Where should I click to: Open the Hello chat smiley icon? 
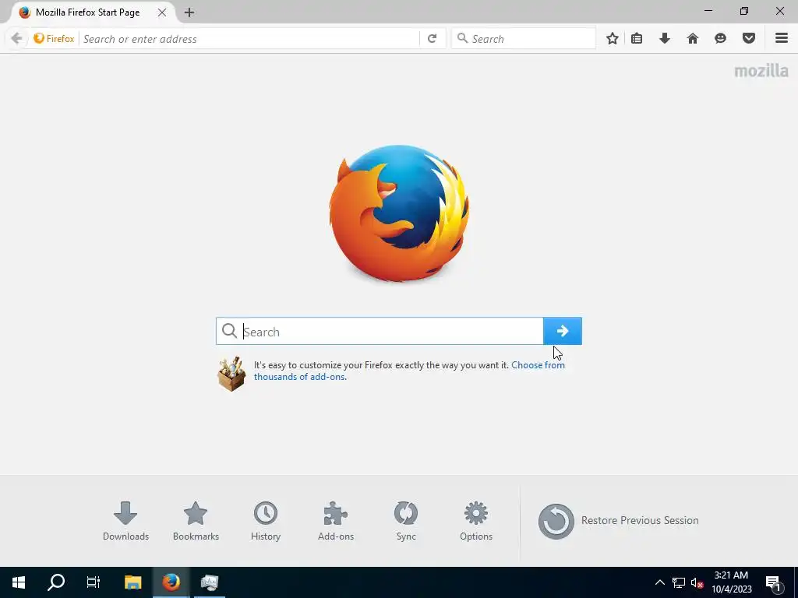coord(721,39)
